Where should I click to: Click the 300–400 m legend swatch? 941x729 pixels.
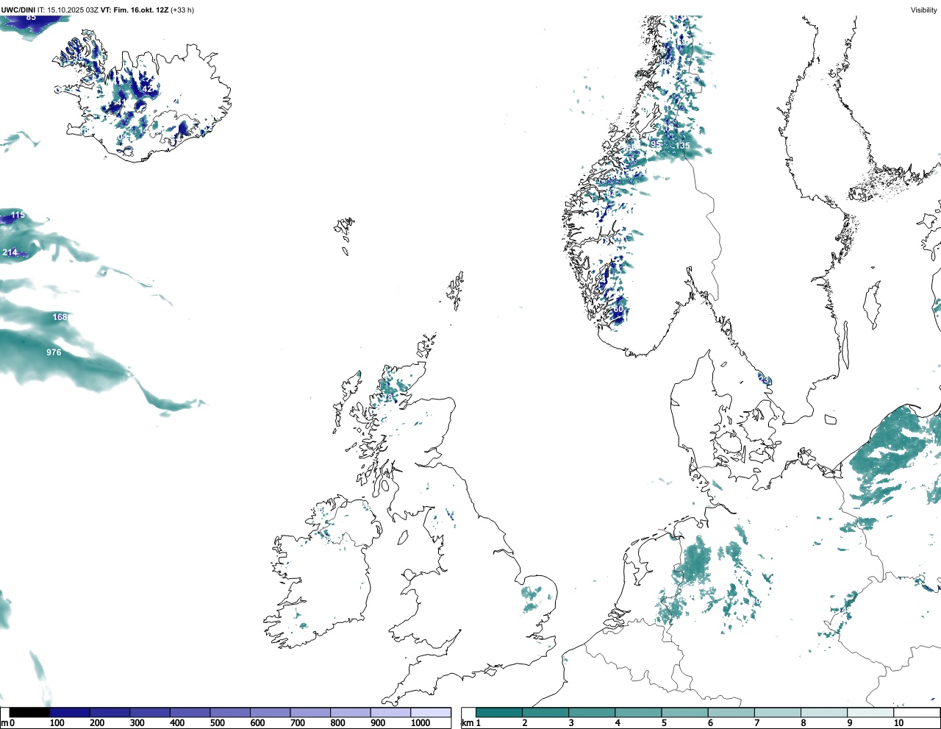click(x=150, y=712)
